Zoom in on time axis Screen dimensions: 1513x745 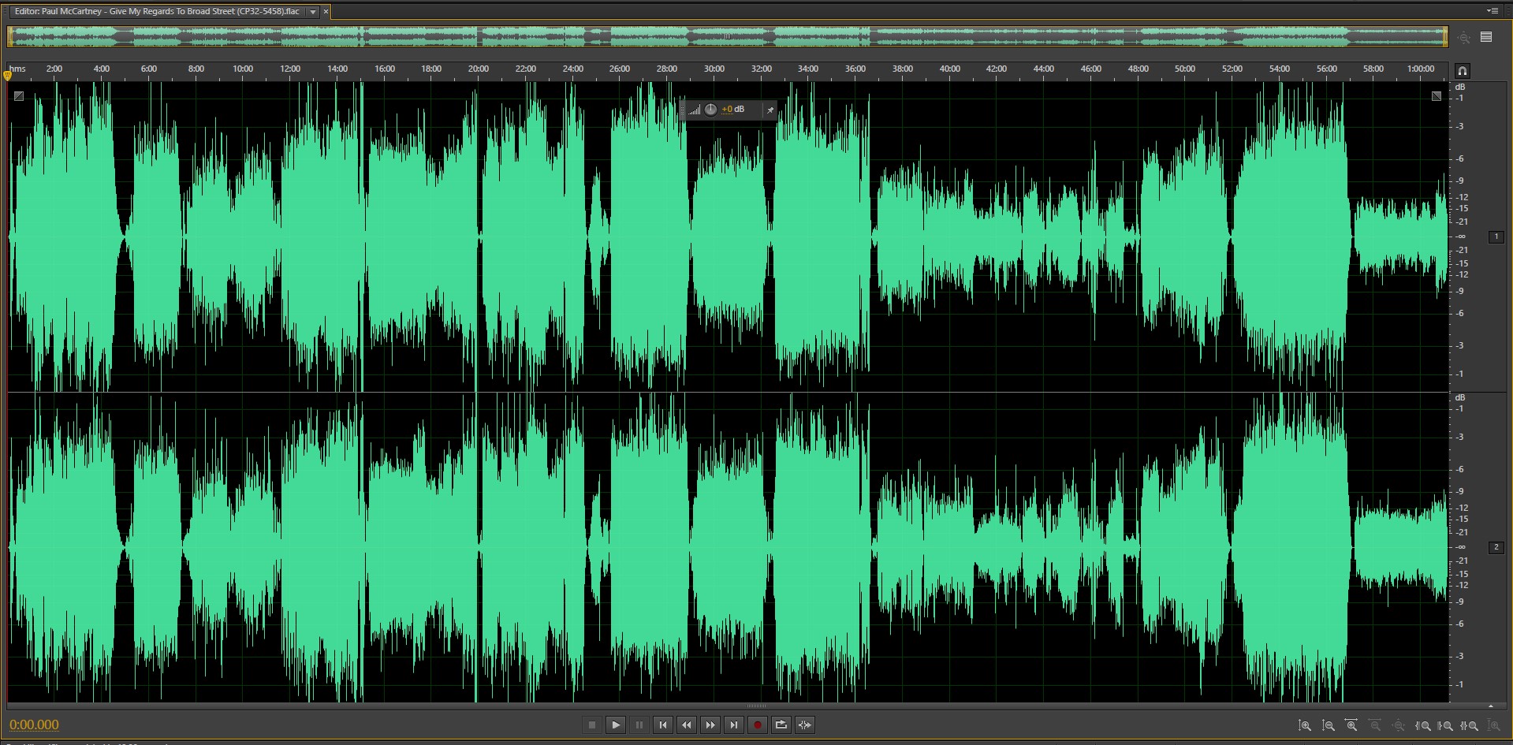tap(1351, 725)
